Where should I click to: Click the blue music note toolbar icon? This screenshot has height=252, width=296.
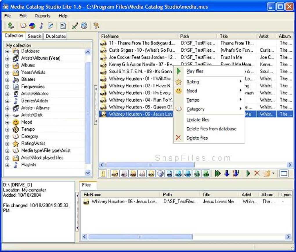point(41,26)
